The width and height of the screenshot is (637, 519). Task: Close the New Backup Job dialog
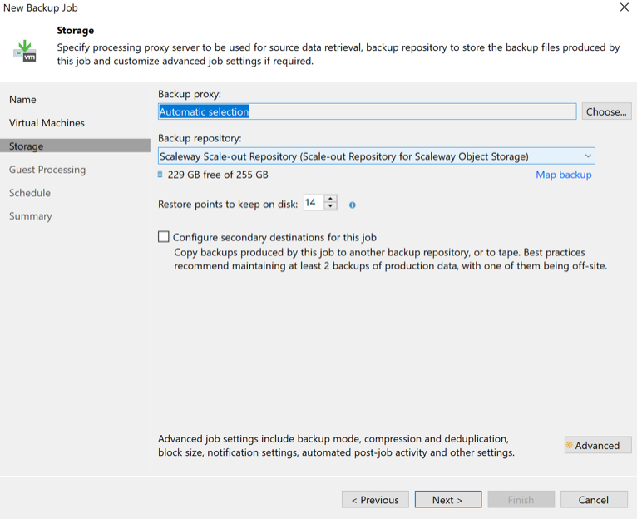pos(625,7)
